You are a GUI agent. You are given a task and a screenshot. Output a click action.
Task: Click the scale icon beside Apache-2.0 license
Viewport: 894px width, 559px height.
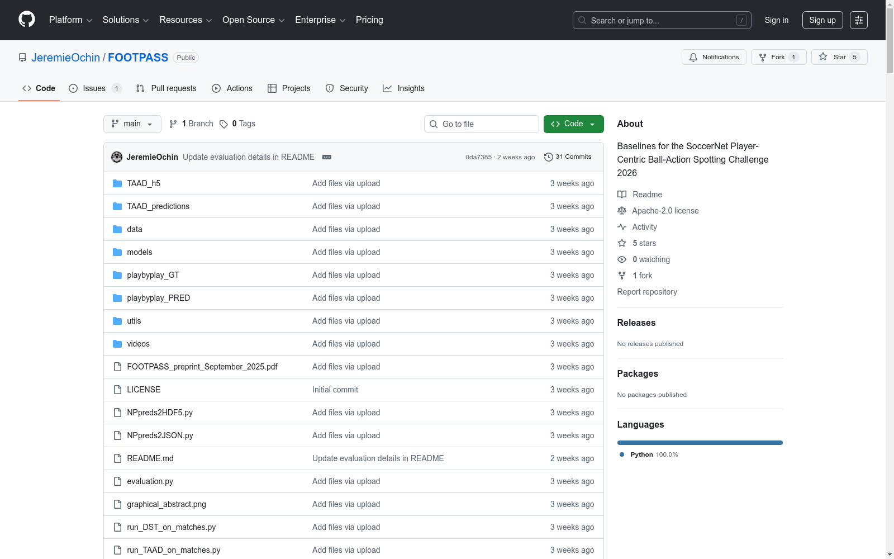tap(622, 211)
